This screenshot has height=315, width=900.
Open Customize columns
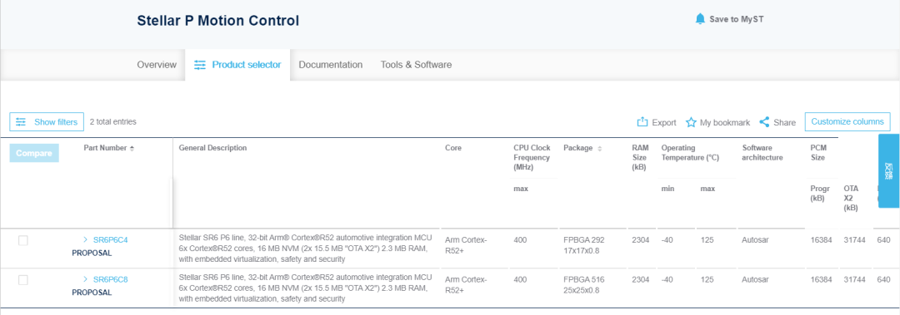(x=847, y=121)
